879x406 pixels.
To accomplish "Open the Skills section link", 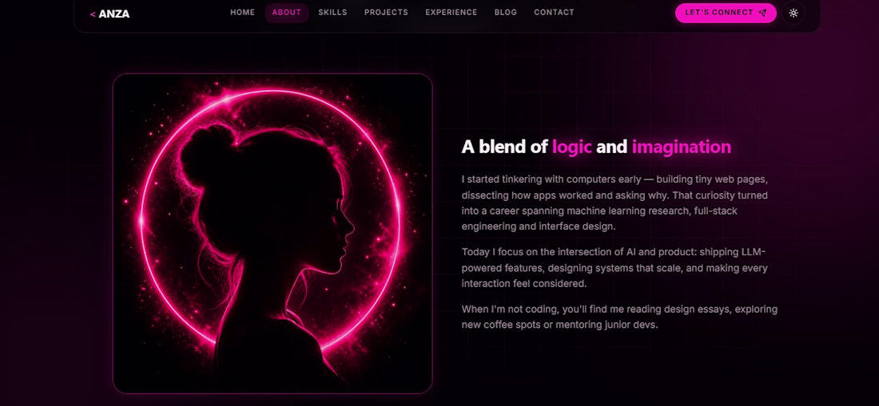I will [332, 12].
